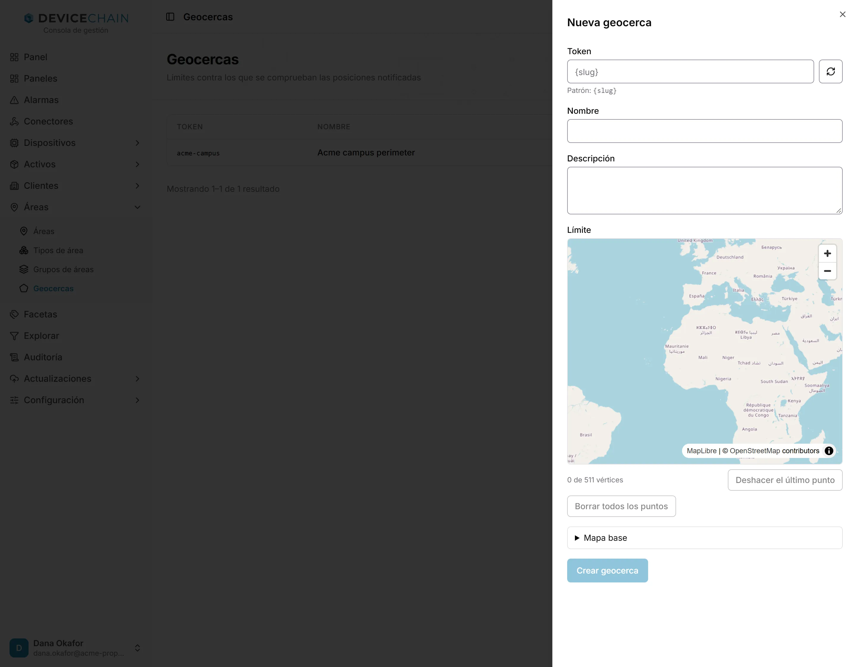This screenshot has height=667, width=857.
Task: Expand the Configuración chevron
Action: [x=137, y=400]
